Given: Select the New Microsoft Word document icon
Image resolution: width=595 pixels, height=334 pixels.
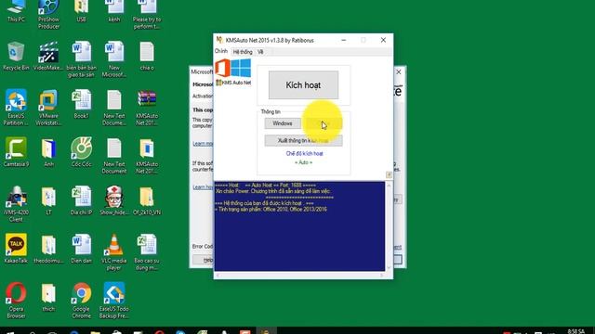Looking at the screenshot, I should coord(113,59).
